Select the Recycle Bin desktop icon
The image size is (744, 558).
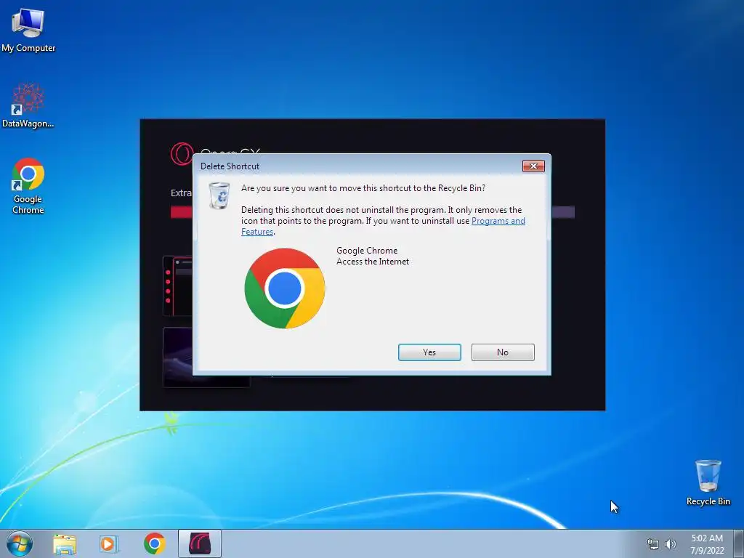708,482
